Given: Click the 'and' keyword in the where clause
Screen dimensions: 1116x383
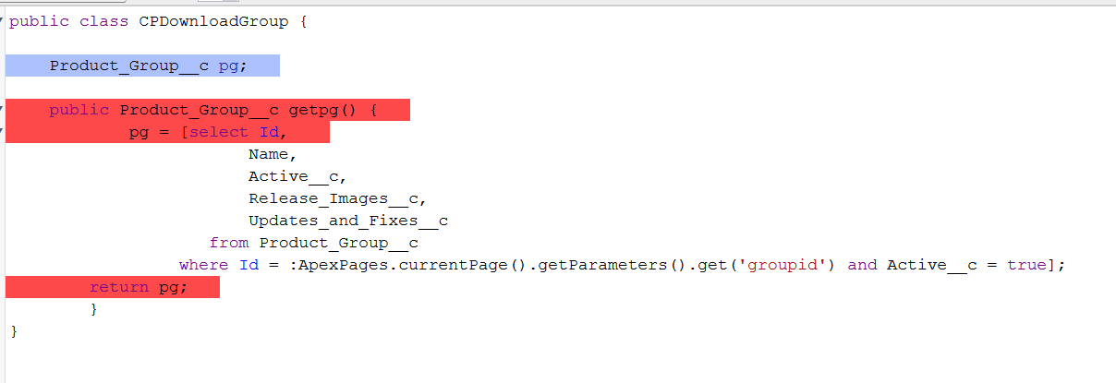Looking at the screenshot, I should click(x=862, y=265).
